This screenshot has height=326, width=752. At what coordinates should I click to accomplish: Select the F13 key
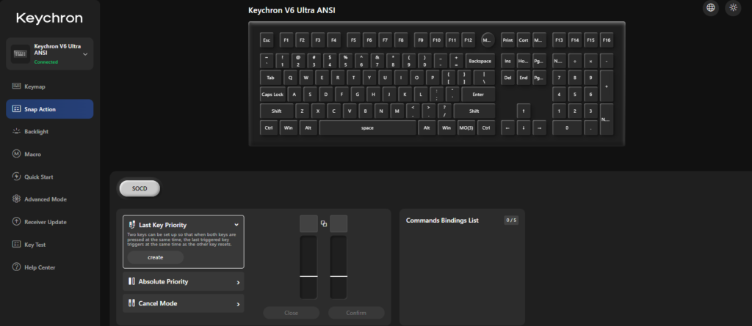pos(559,40)
